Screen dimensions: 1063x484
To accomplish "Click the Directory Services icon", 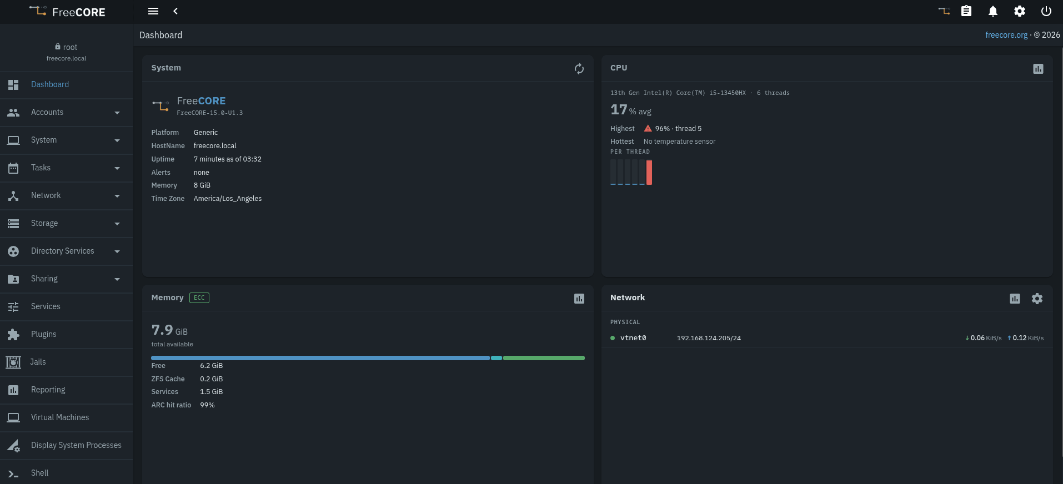I will click(x=13, y=251).
